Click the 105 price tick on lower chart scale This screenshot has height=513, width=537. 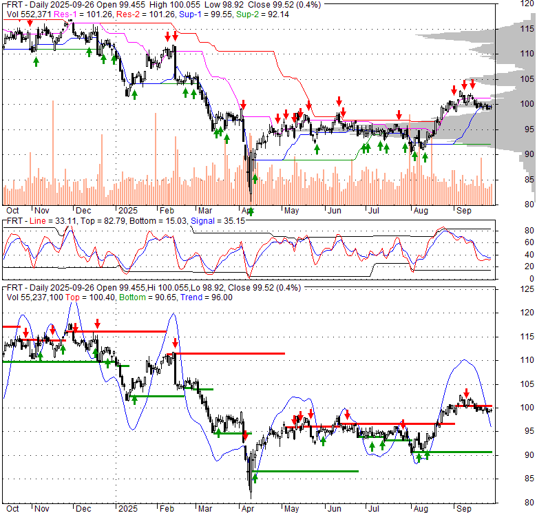[x=527, y=384]
